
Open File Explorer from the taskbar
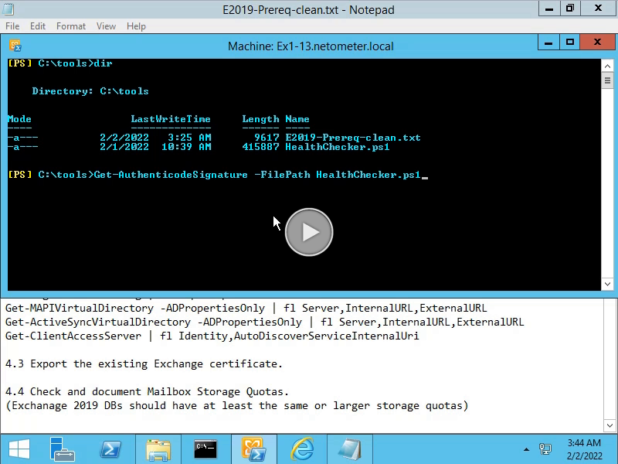coord(158,449)
